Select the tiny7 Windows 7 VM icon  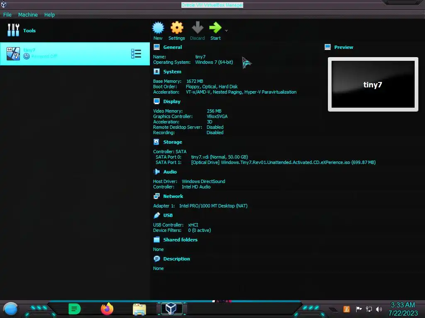pos(13,53)
